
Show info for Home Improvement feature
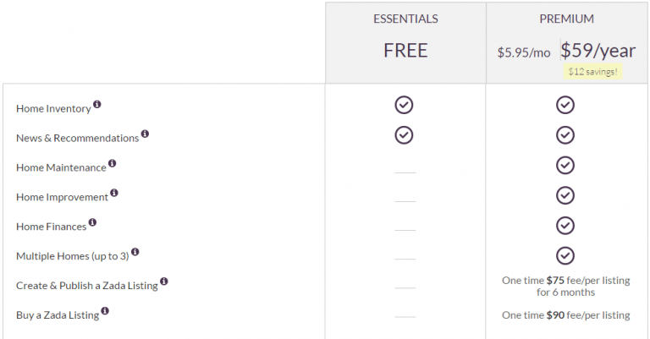tap(114, 193)
